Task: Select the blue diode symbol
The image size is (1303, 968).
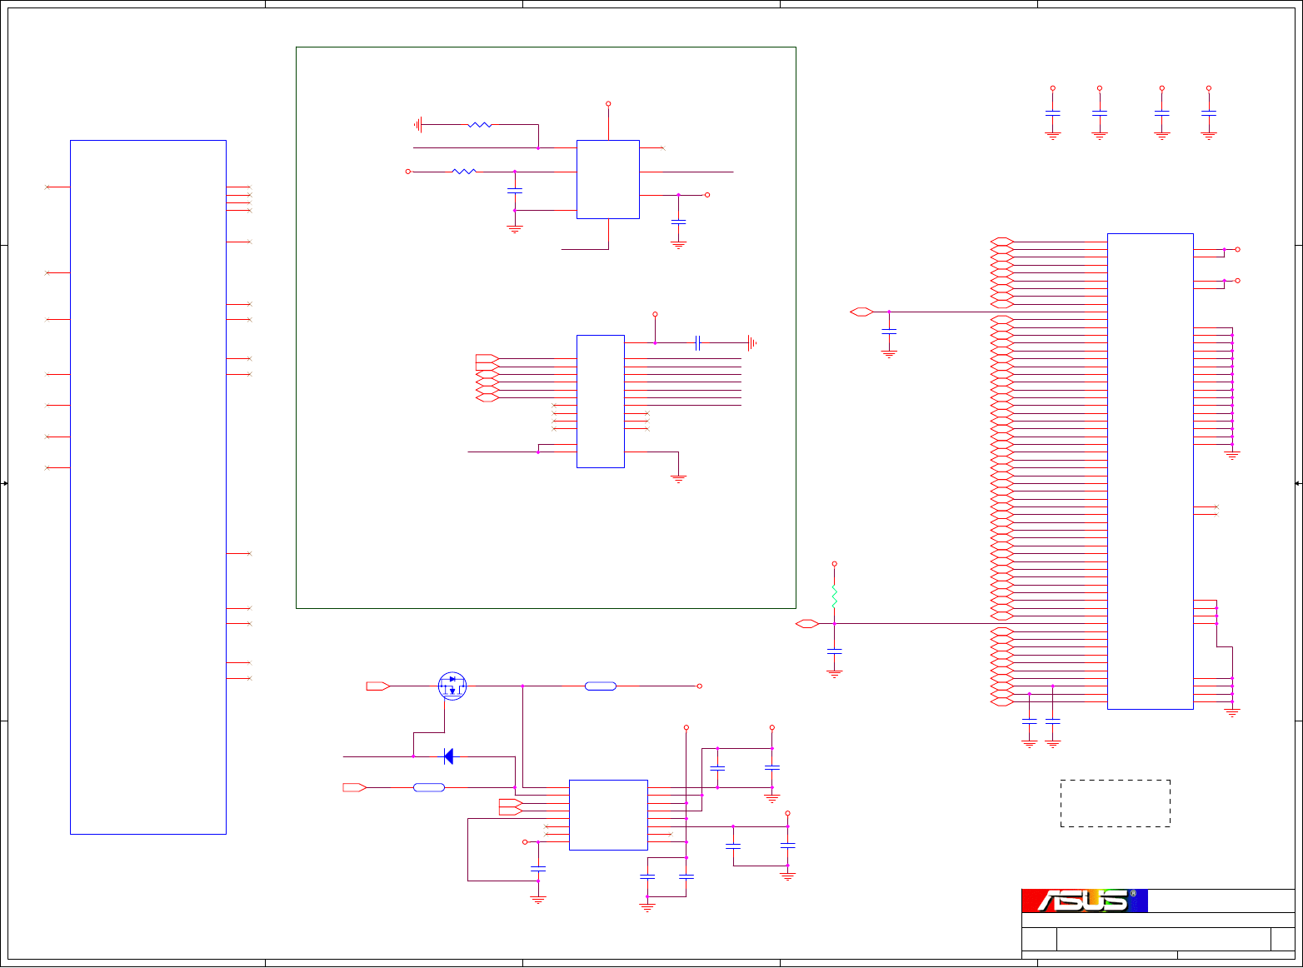Action: coord(448,756)
